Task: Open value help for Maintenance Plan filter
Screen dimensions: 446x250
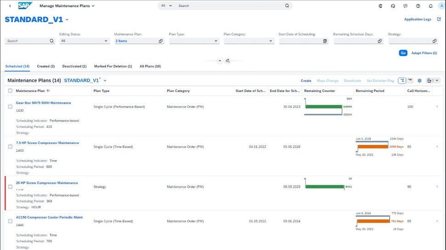Action: point(161,41)
